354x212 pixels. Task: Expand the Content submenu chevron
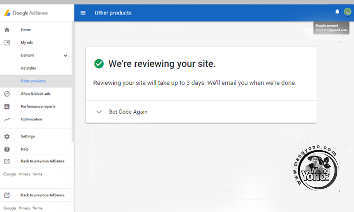pos(65,55)
